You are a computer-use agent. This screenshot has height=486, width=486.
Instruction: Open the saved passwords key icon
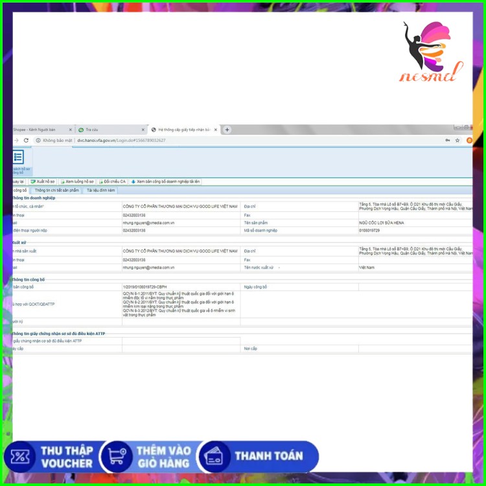point(447,140)
